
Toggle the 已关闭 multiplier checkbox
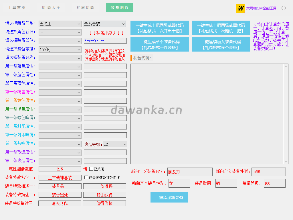click(91, 169)
